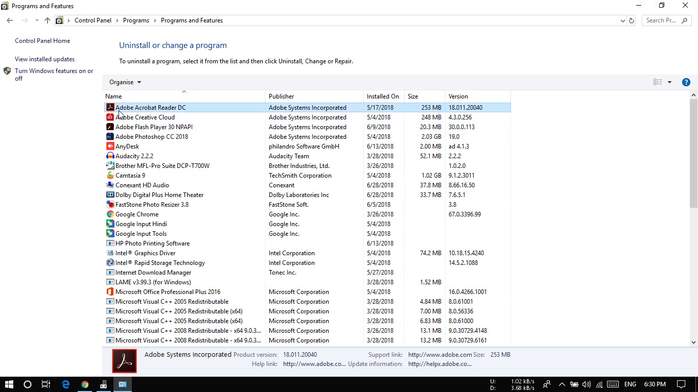The width and height of the screenshot is (698, 392).
Task: Launch Chrome from the taskbar
Action: (85, 384)
